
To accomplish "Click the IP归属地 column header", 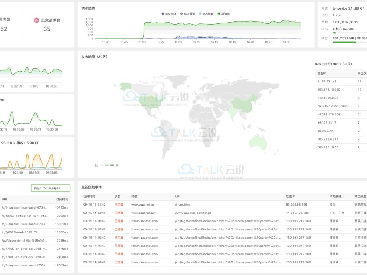I will click(335, 196).
